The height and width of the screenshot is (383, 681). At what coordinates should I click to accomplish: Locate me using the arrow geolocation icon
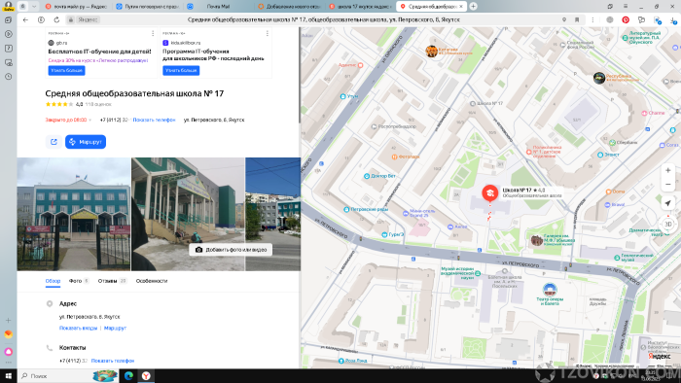(668, 203)
